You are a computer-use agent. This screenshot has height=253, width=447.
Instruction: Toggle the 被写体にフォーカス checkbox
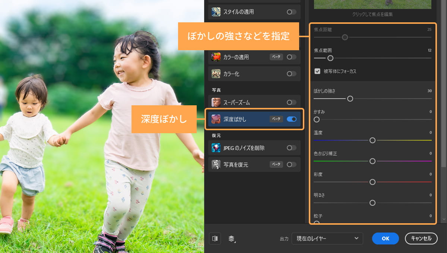coord(317,71)
